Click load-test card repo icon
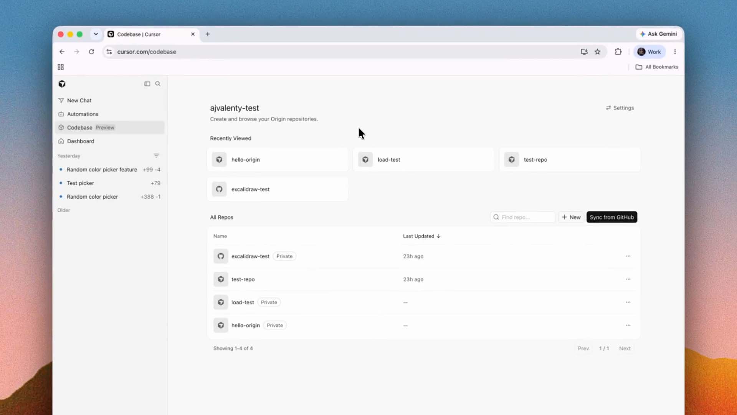 pyautogui.click(x=365, y=159)
